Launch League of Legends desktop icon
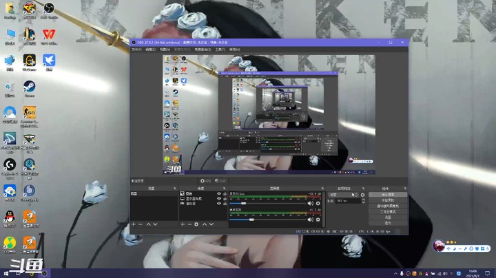496x278 pixels. tap(30, 36)
